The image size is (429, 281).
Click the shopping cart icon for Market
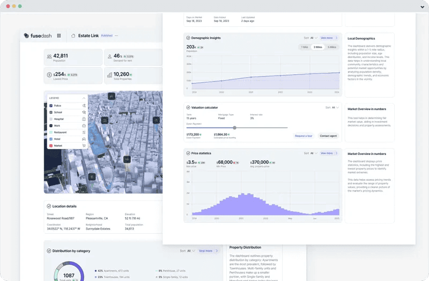84,145
